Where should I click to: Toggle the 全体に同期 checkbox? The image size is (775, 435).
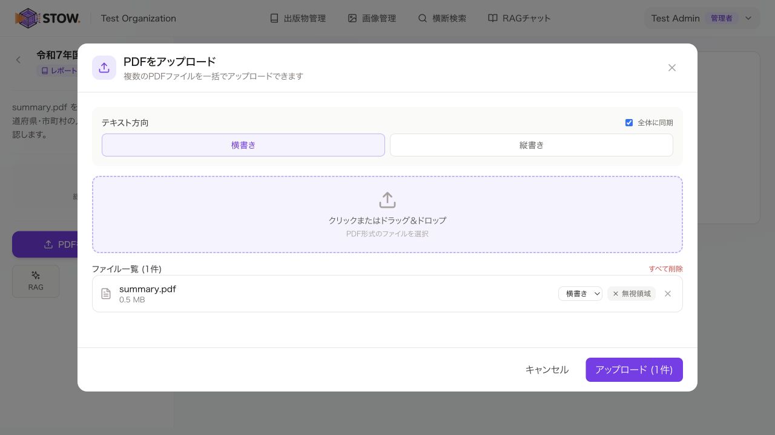click(x=629, y=123)
